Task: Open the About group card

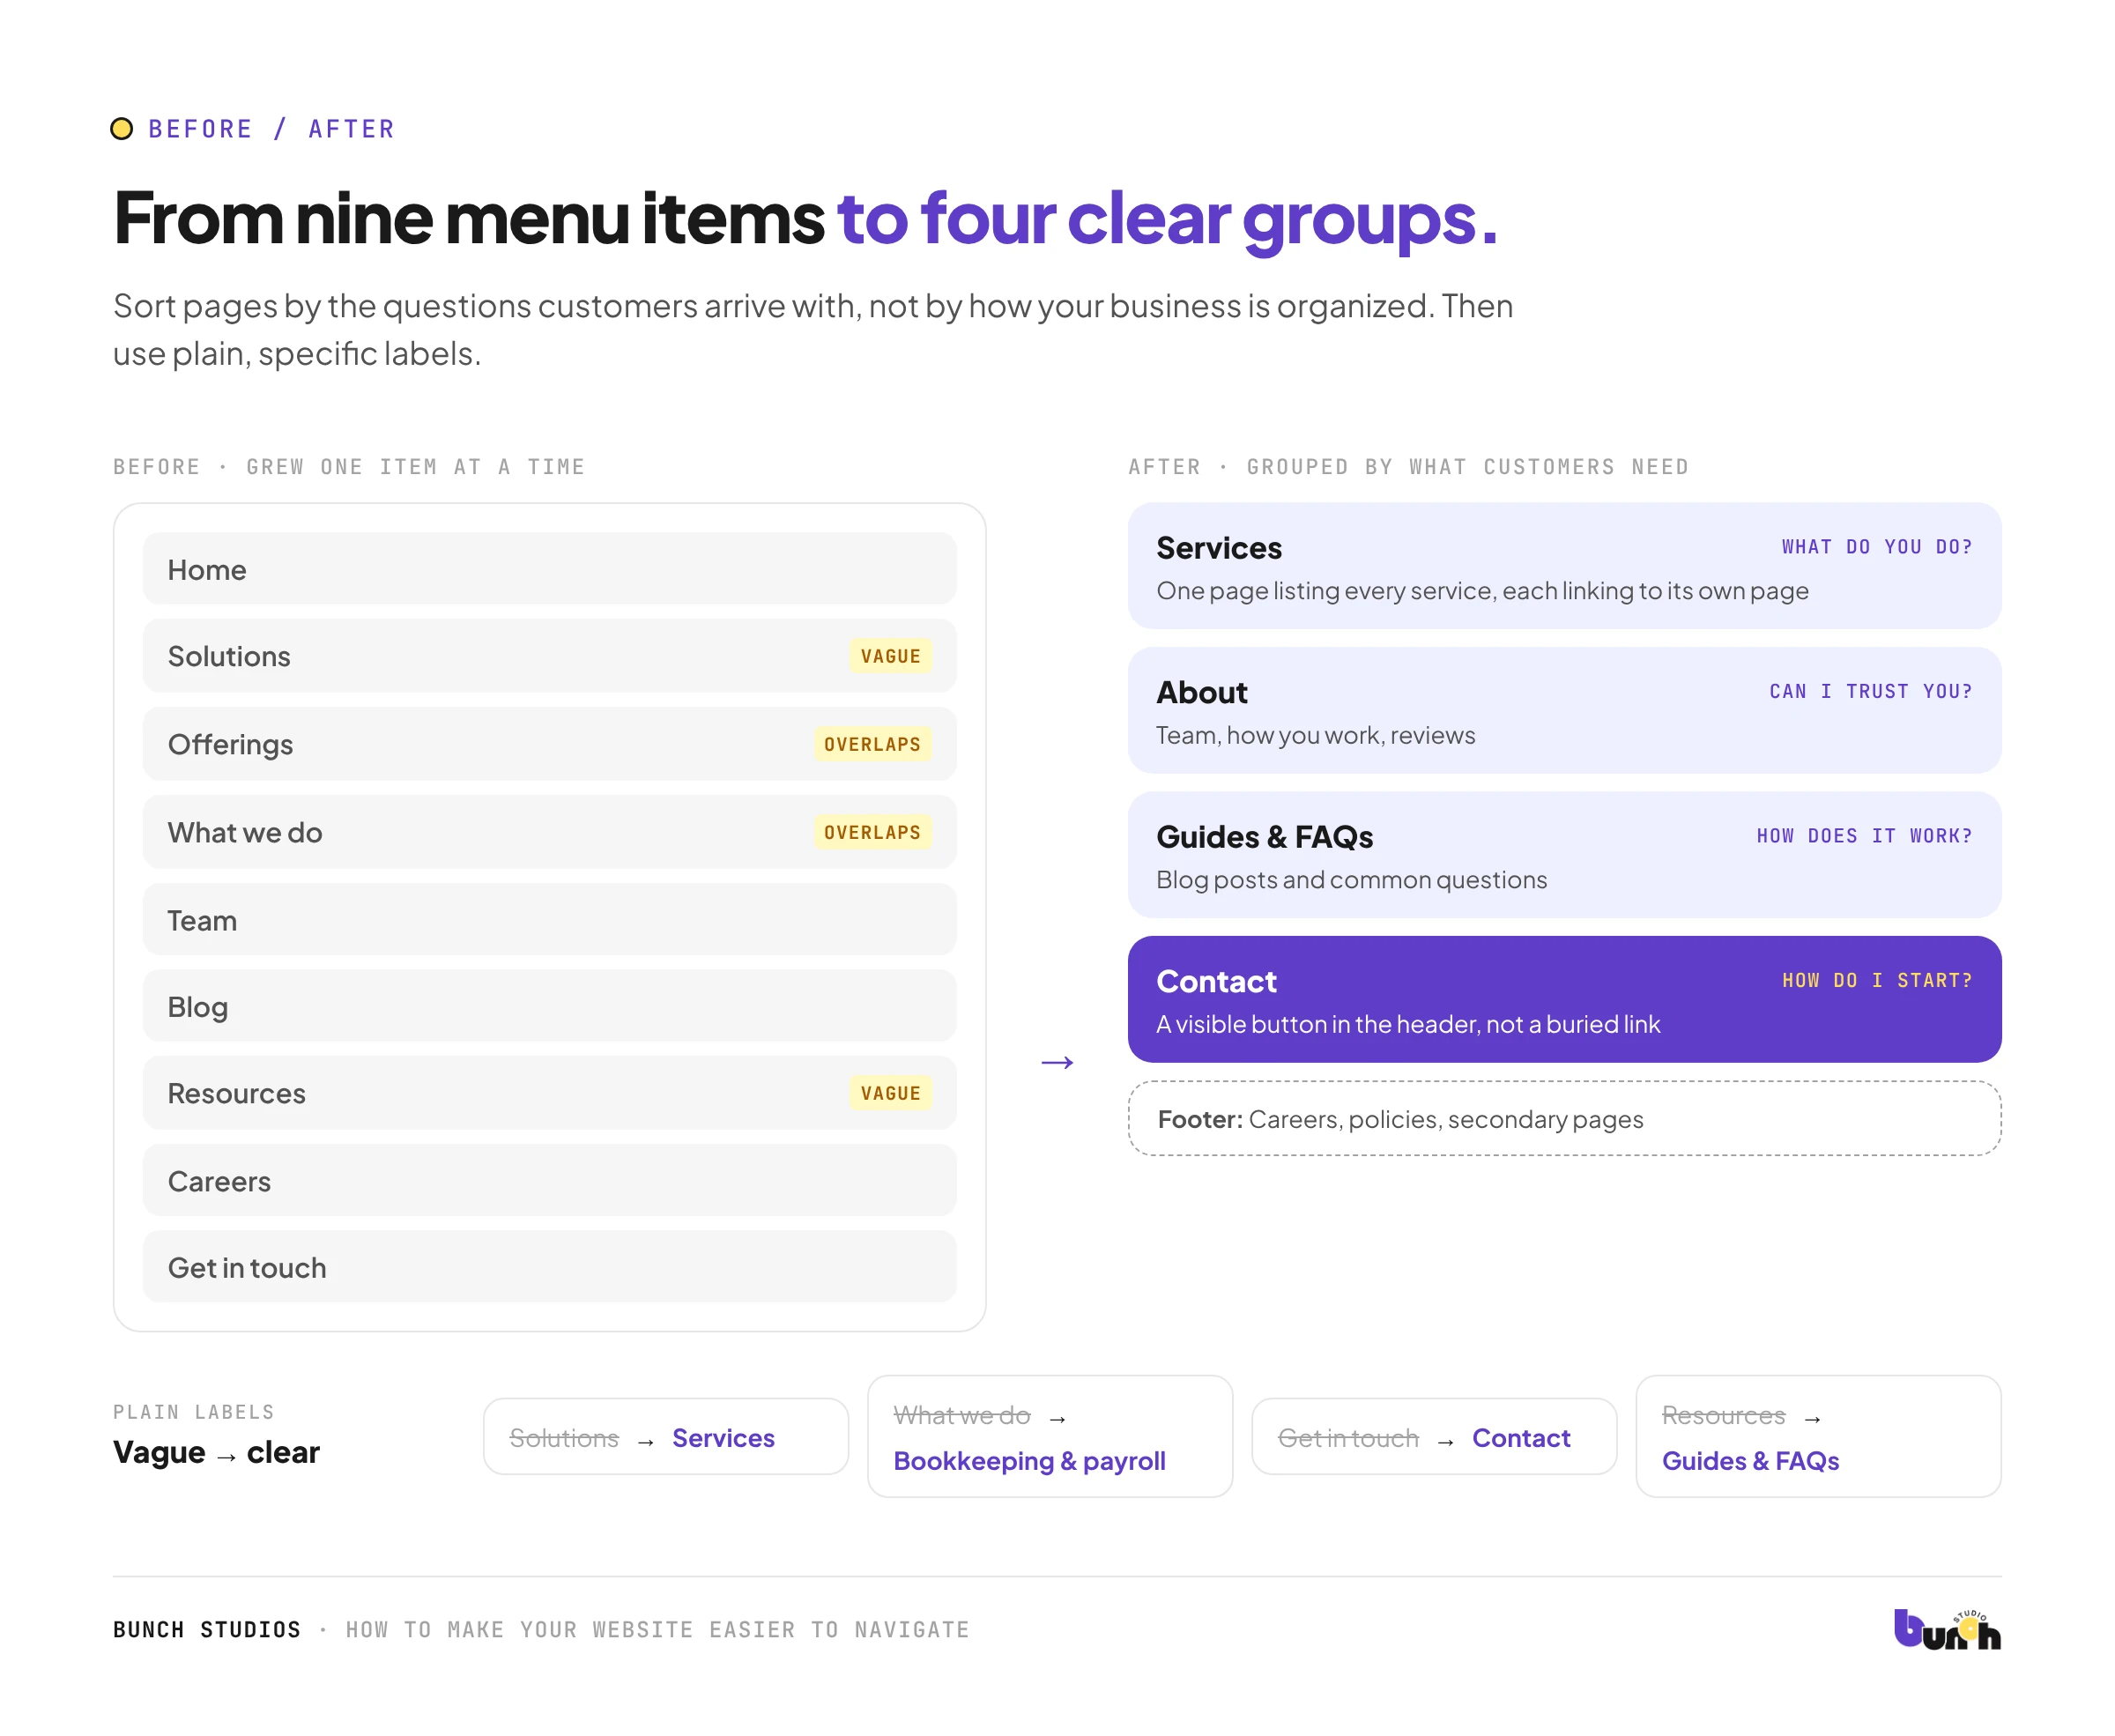Action: click(1564, 711)
